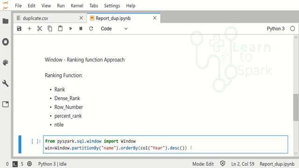
Task: Save the notebook with the disk icon
Action: point(19,28)
